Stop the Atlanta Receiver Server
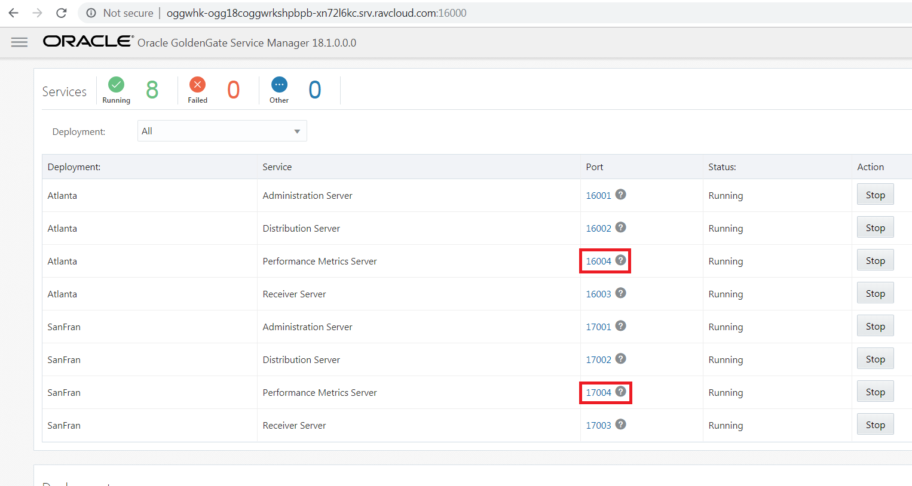Viewport: 912px width, 486px height. point(876,293)
